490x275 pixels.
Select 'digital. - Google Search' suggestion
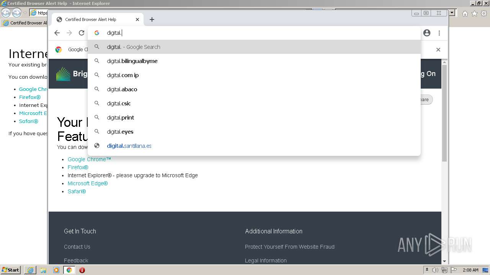point(254,47)
